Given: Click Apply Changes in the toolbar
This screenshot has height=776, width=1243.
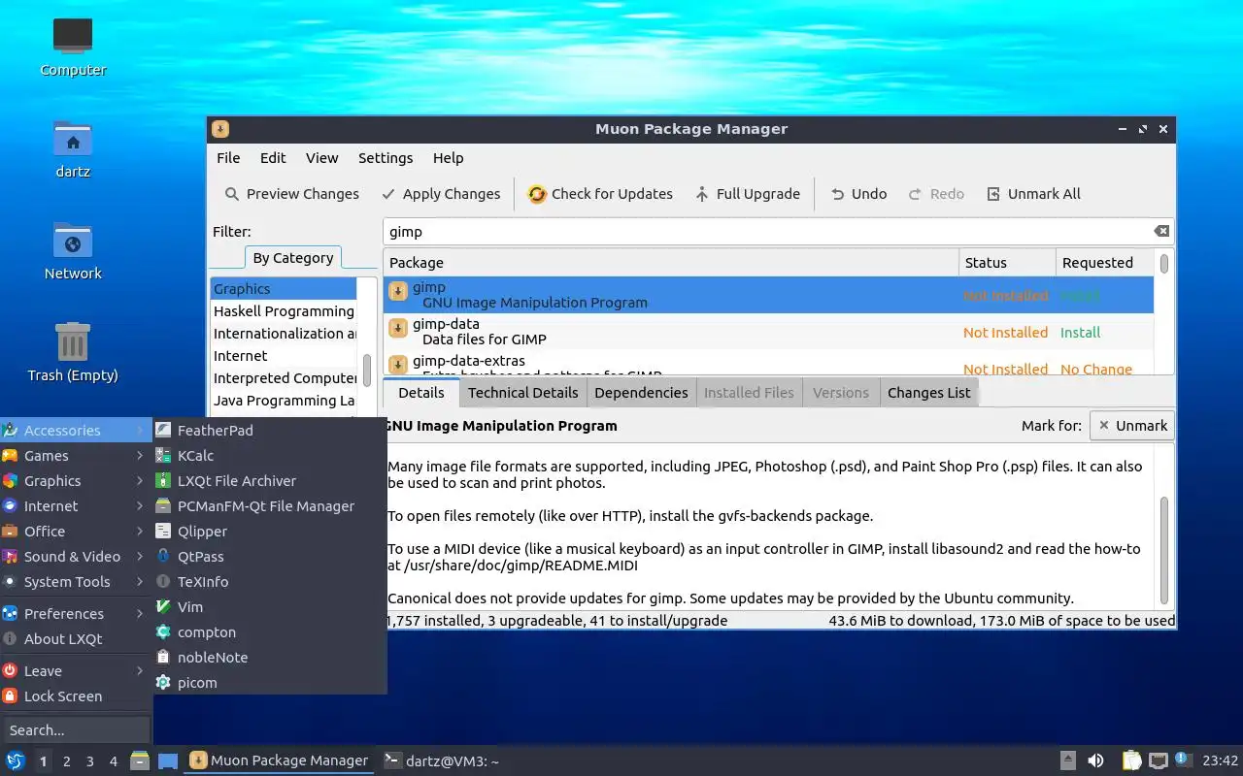Looking at the screenshot, I should pyautogui.click(x=441, y=194).
